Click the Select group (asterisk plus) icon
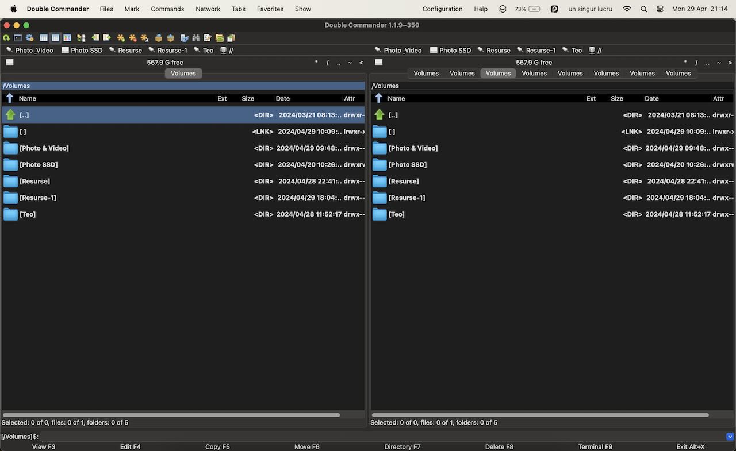736x451 pixels. pos(121,38)
